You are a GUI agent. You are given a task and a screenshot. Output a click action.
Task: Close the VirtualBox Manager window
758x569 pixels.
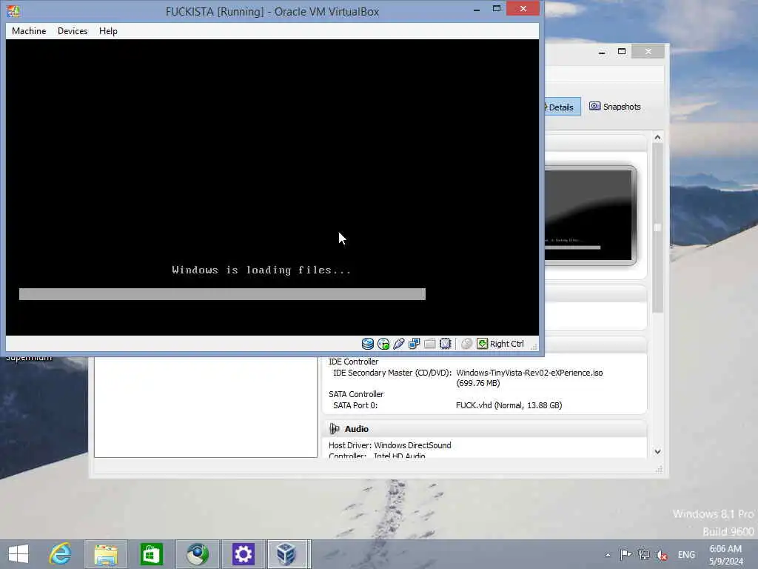(x=648, y=52)
